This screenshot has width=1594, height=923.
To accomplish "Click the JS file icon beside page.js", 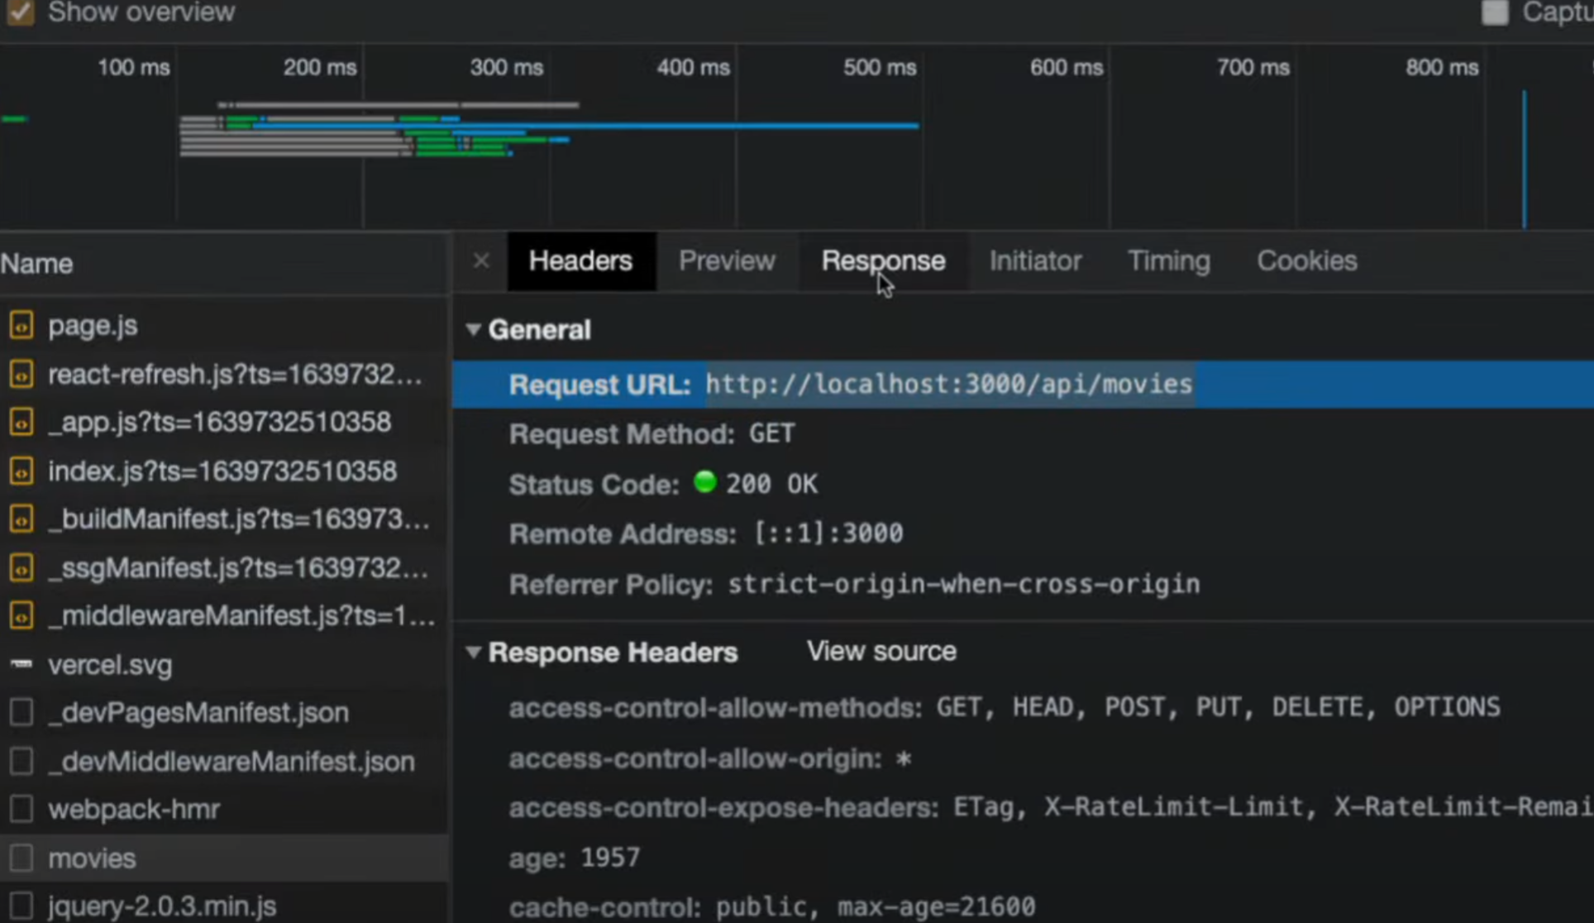I will tap(21, 326).
